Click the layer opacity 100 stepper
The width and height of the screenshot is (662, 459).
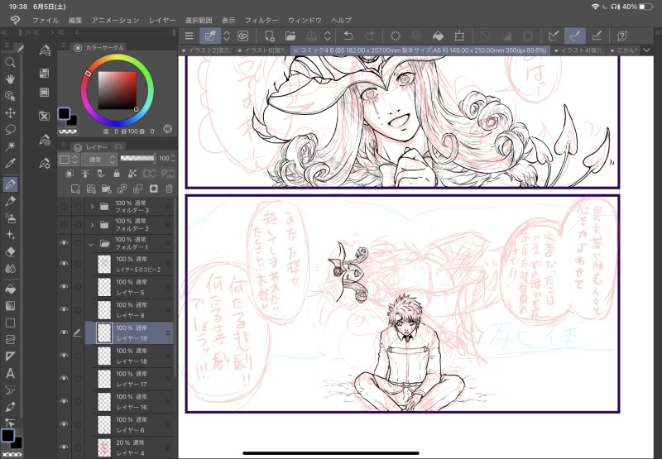[x=172, y=159]
